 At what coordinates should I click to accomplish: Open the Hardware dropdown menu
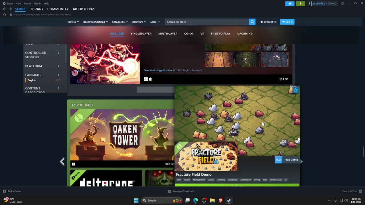point(139,22)
